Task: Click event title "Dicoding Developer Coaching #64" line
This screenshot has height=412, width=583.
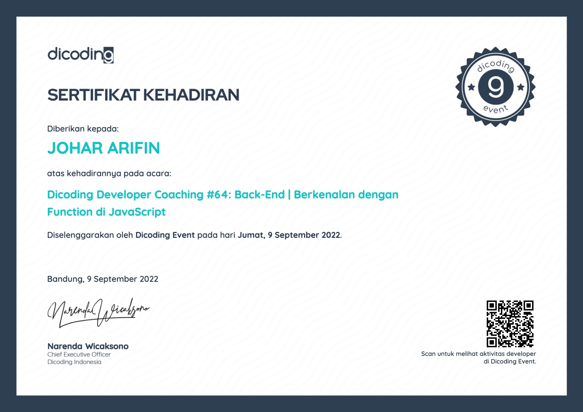Action: point(223,195)
